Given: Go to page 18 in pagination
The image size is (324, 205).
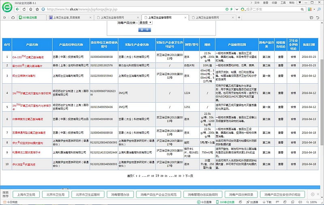Looking at the screenshot, I should (x=153, y=176).
